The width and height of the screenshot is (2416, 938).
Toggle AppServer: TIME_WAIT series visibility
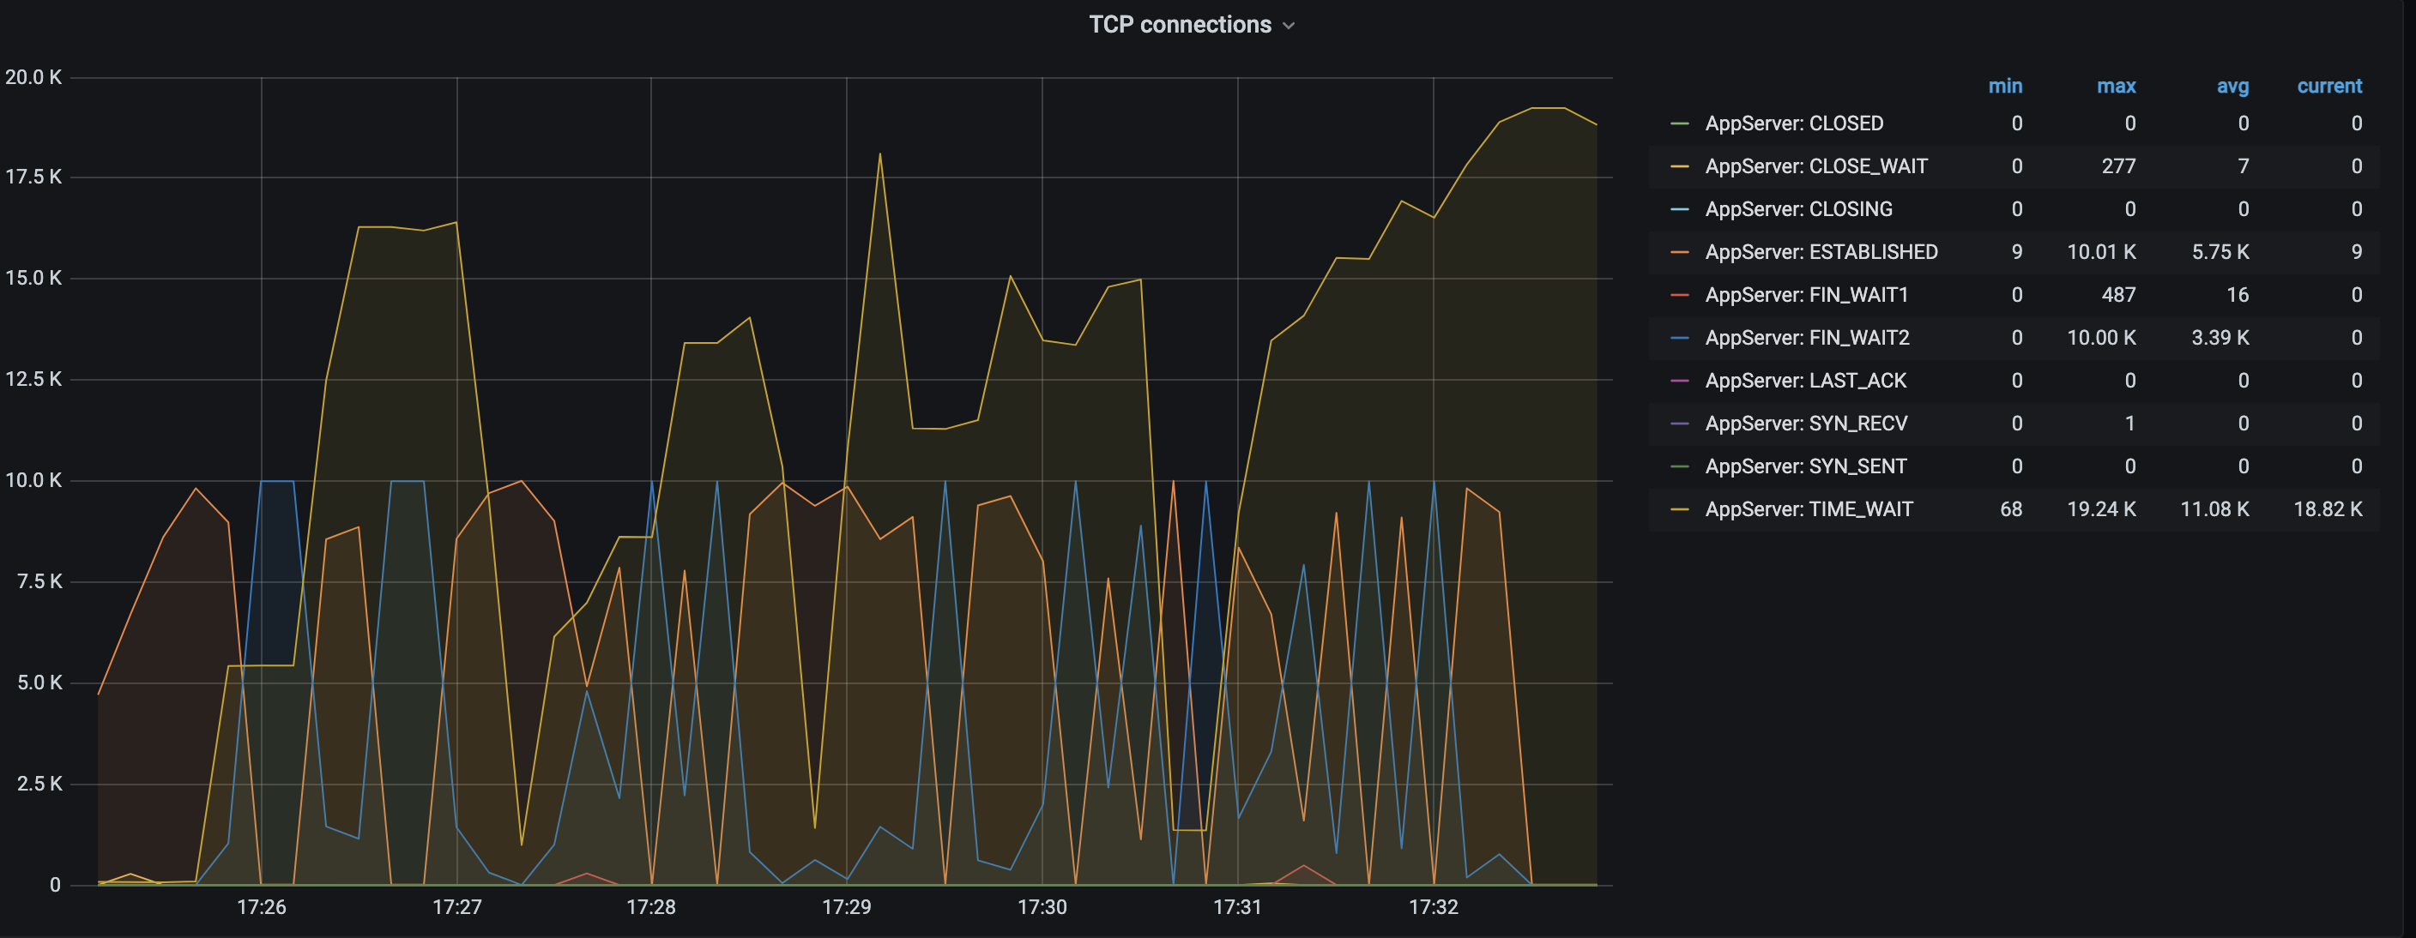pyautogui.click(x=1809, y=510)
